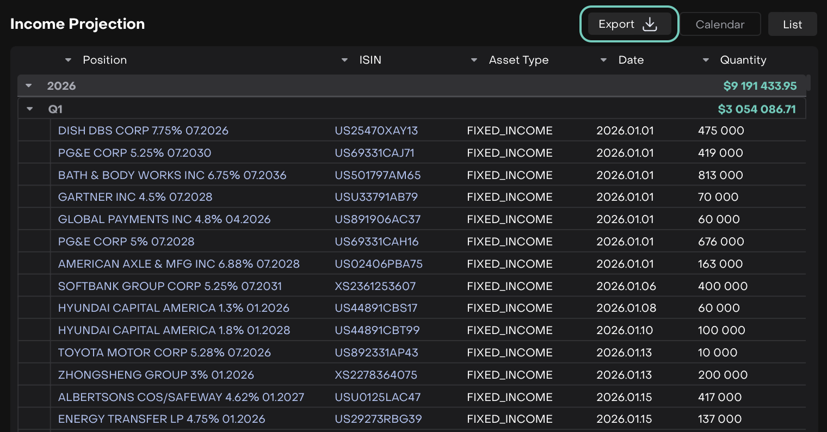
Task: Open DISH DBS CORP 7.75% position
Action: point(143,131)
